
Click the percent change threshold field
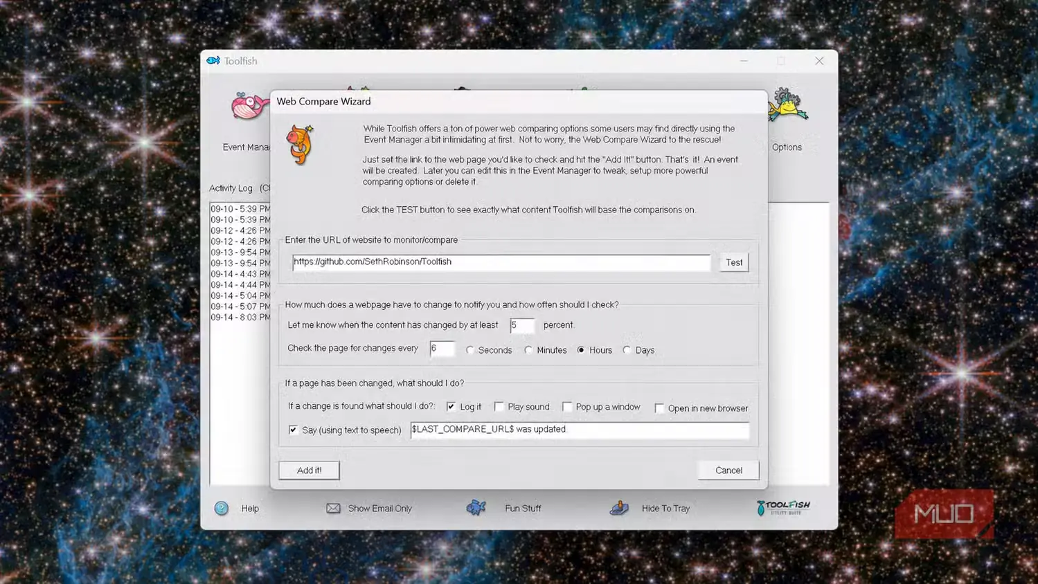tap(522, 325)
